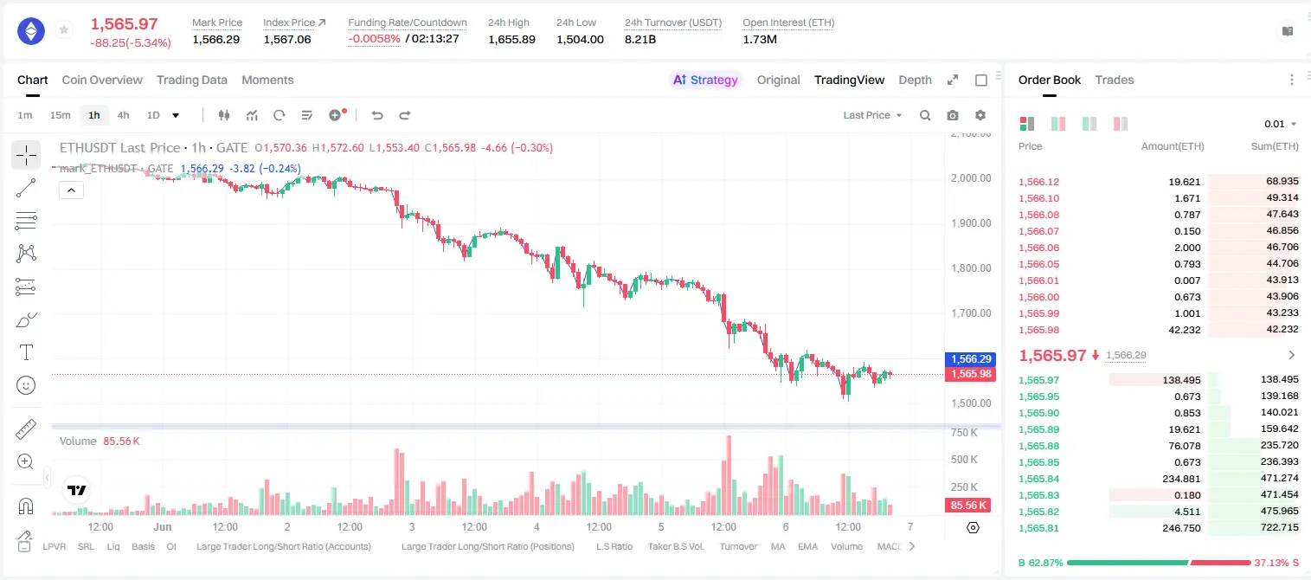Image resolution: width=1311 pixels, height=580 pixels.
Task: Undo last chart action
Action: [x=377, y=115]
